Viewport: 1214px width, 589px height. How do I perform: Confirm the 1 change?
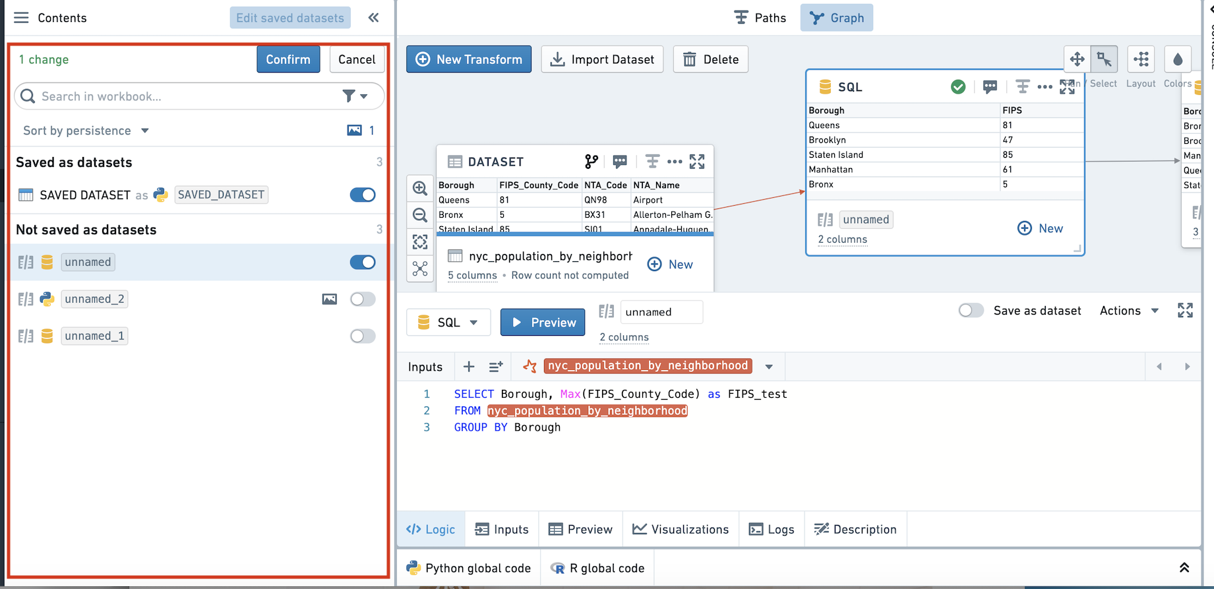288,59
